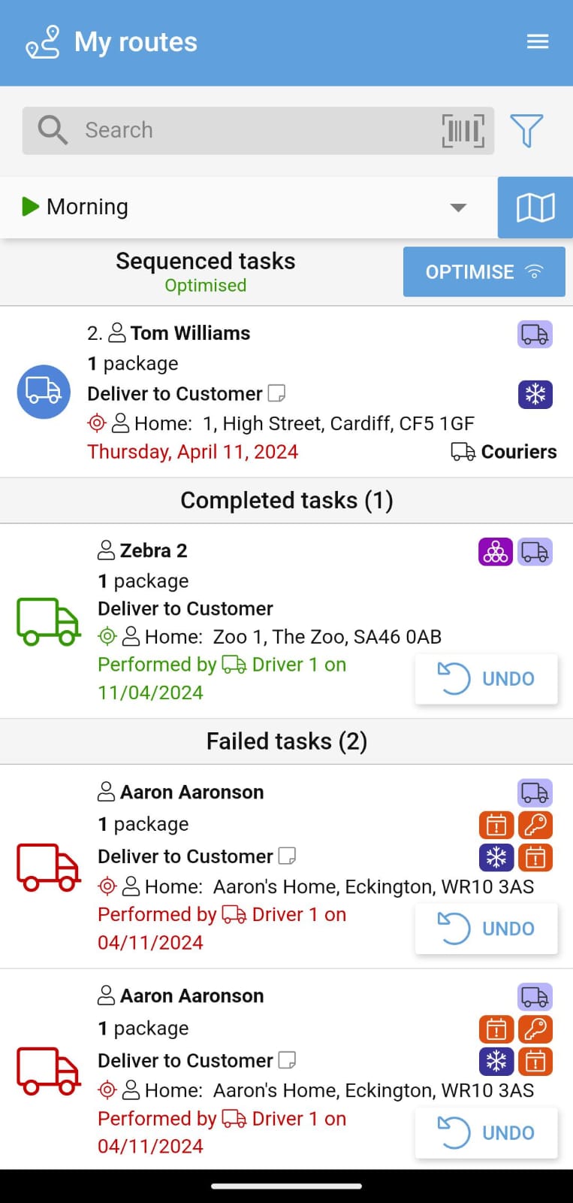Tap the purple group badge on Zebra 2
The height and width of the screenshot is (1203, 573).
click(x=496, y=552)
